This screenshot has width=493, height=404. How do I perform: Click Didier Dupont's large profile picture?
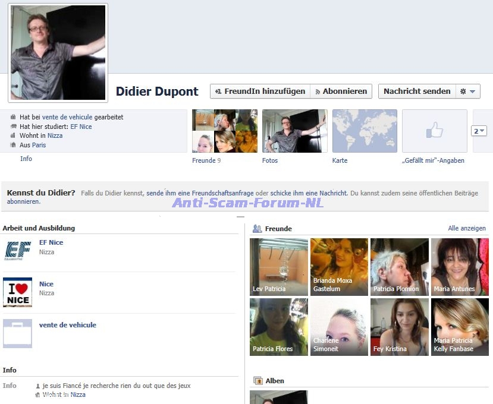pos(58,53)
